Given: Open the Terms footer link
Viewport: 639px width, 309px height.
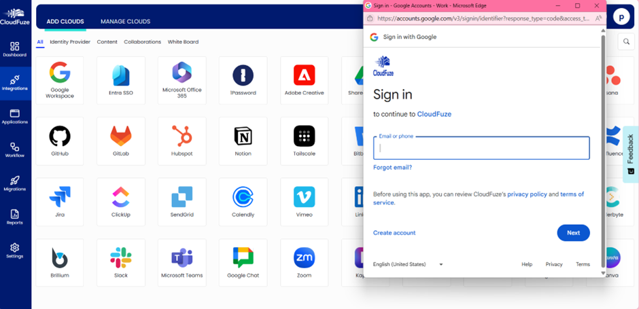Looking at the screenshot, I should click(583, 265).
